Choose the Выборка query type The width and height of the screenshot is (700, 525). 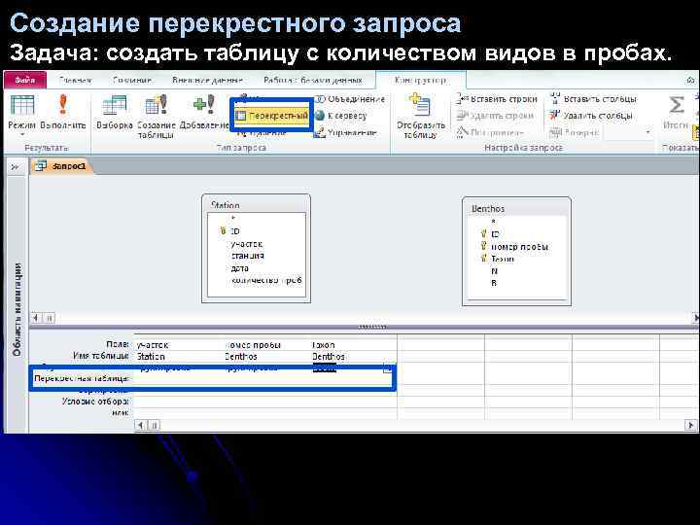click(x=115, y=112)
